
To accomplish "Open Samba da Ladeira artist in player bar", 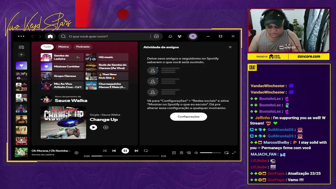I will [x=43, y=155].
